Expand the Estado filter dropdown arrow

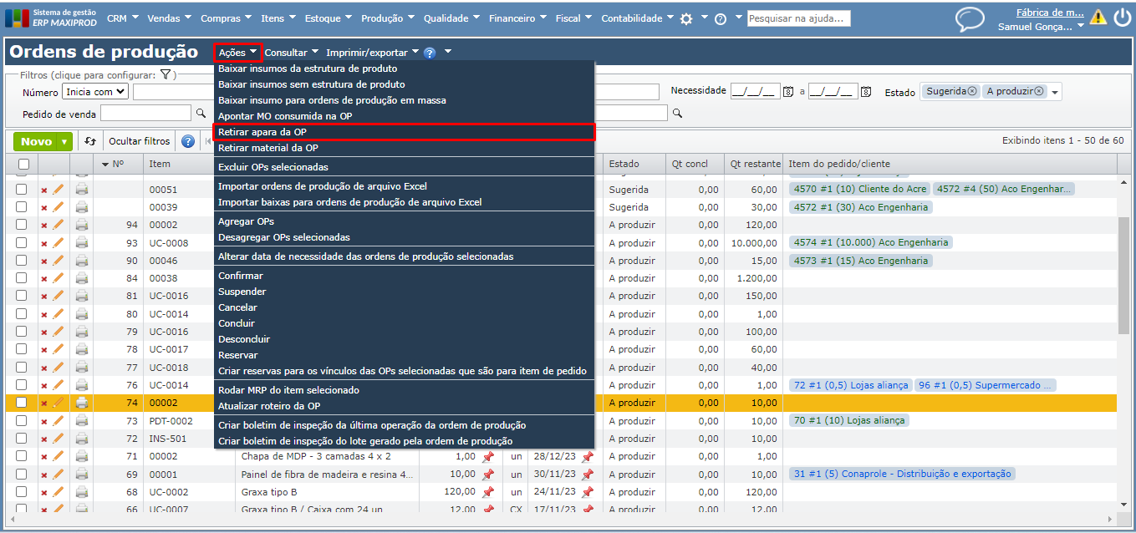1055,92
